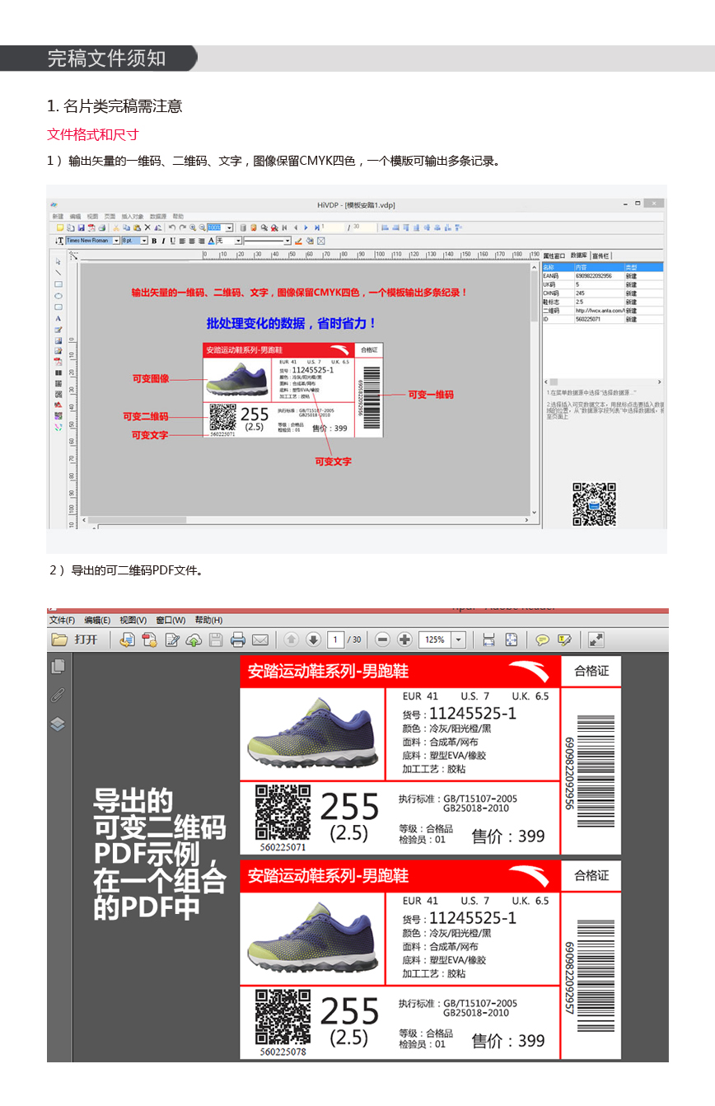The height and width of the screenshot is (1106, 715).
Task: Go to next page in the PDF reader
Action: point(314,640)
